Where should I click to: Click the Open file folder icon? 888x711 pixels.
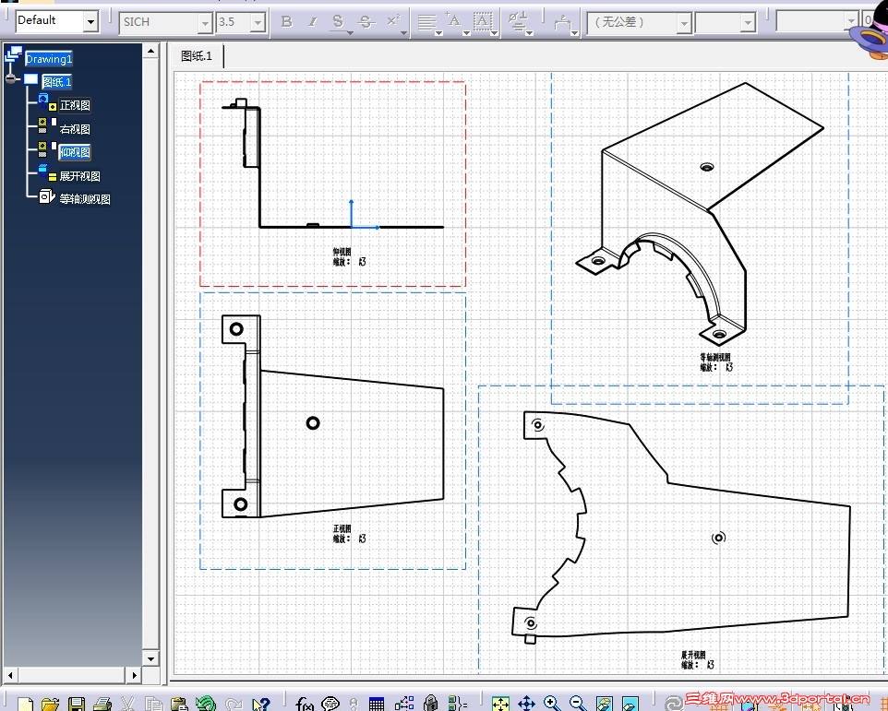pos(50,705)
